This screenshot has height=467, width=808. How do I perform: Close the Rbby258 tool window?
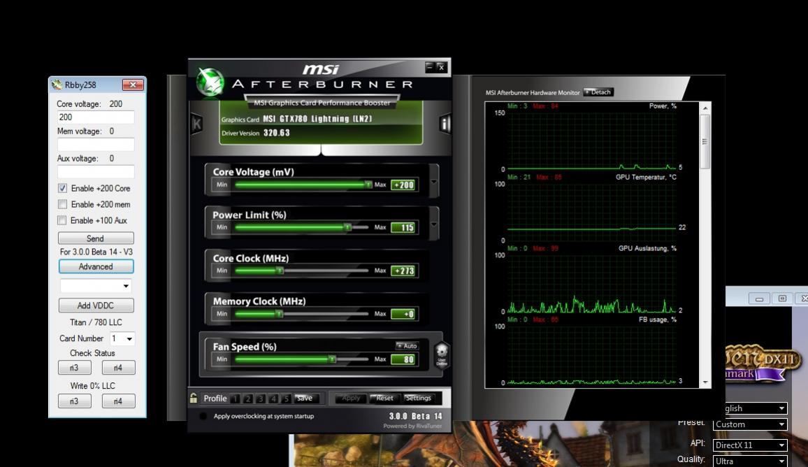[132, 85]
